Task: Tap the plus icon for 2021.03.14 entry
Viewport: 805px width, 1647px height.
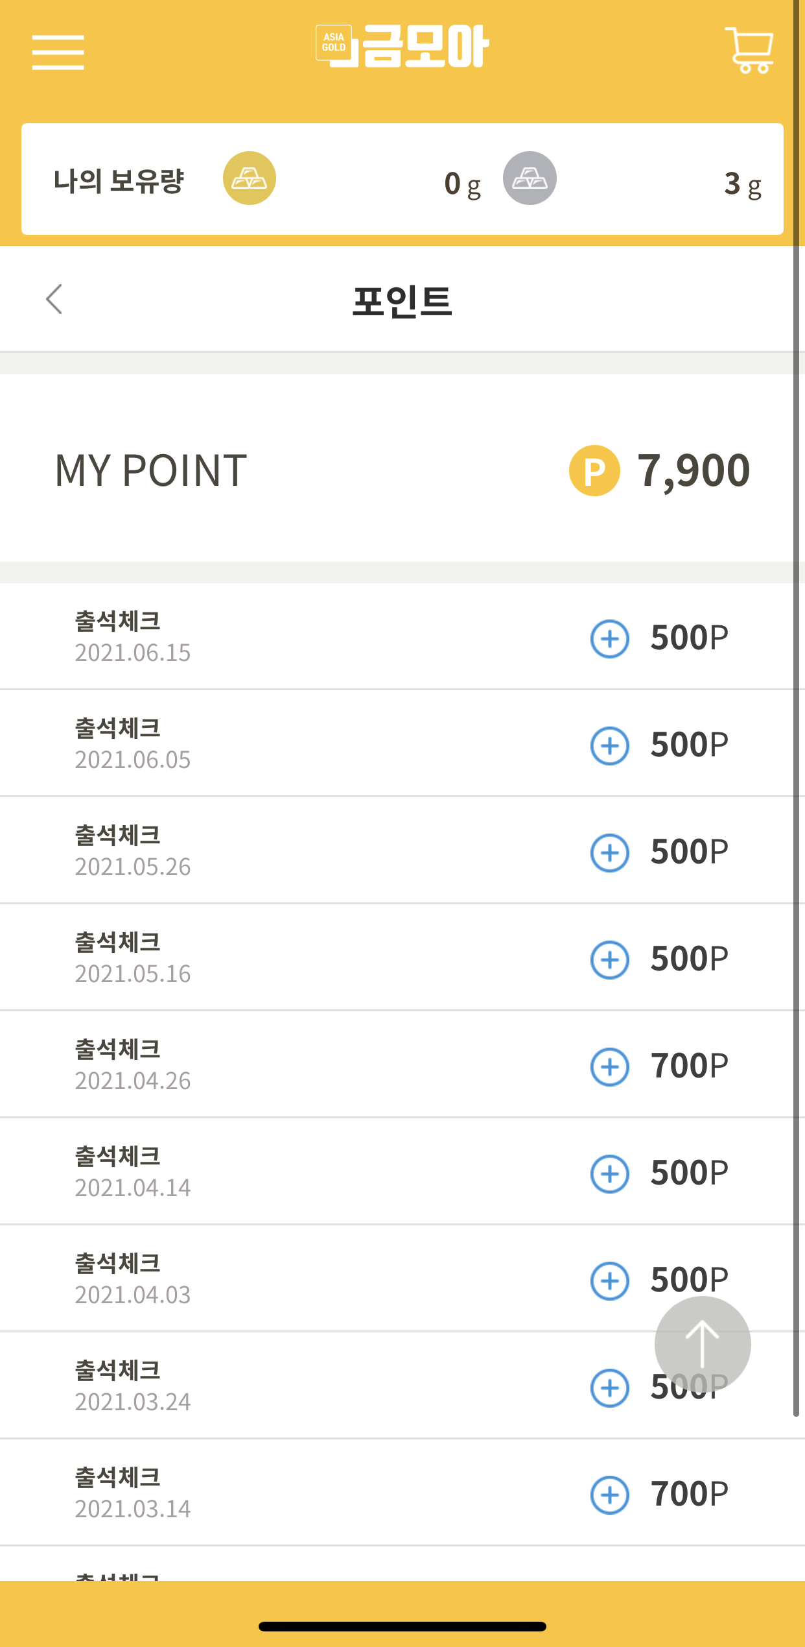Action: [609, 1495]
